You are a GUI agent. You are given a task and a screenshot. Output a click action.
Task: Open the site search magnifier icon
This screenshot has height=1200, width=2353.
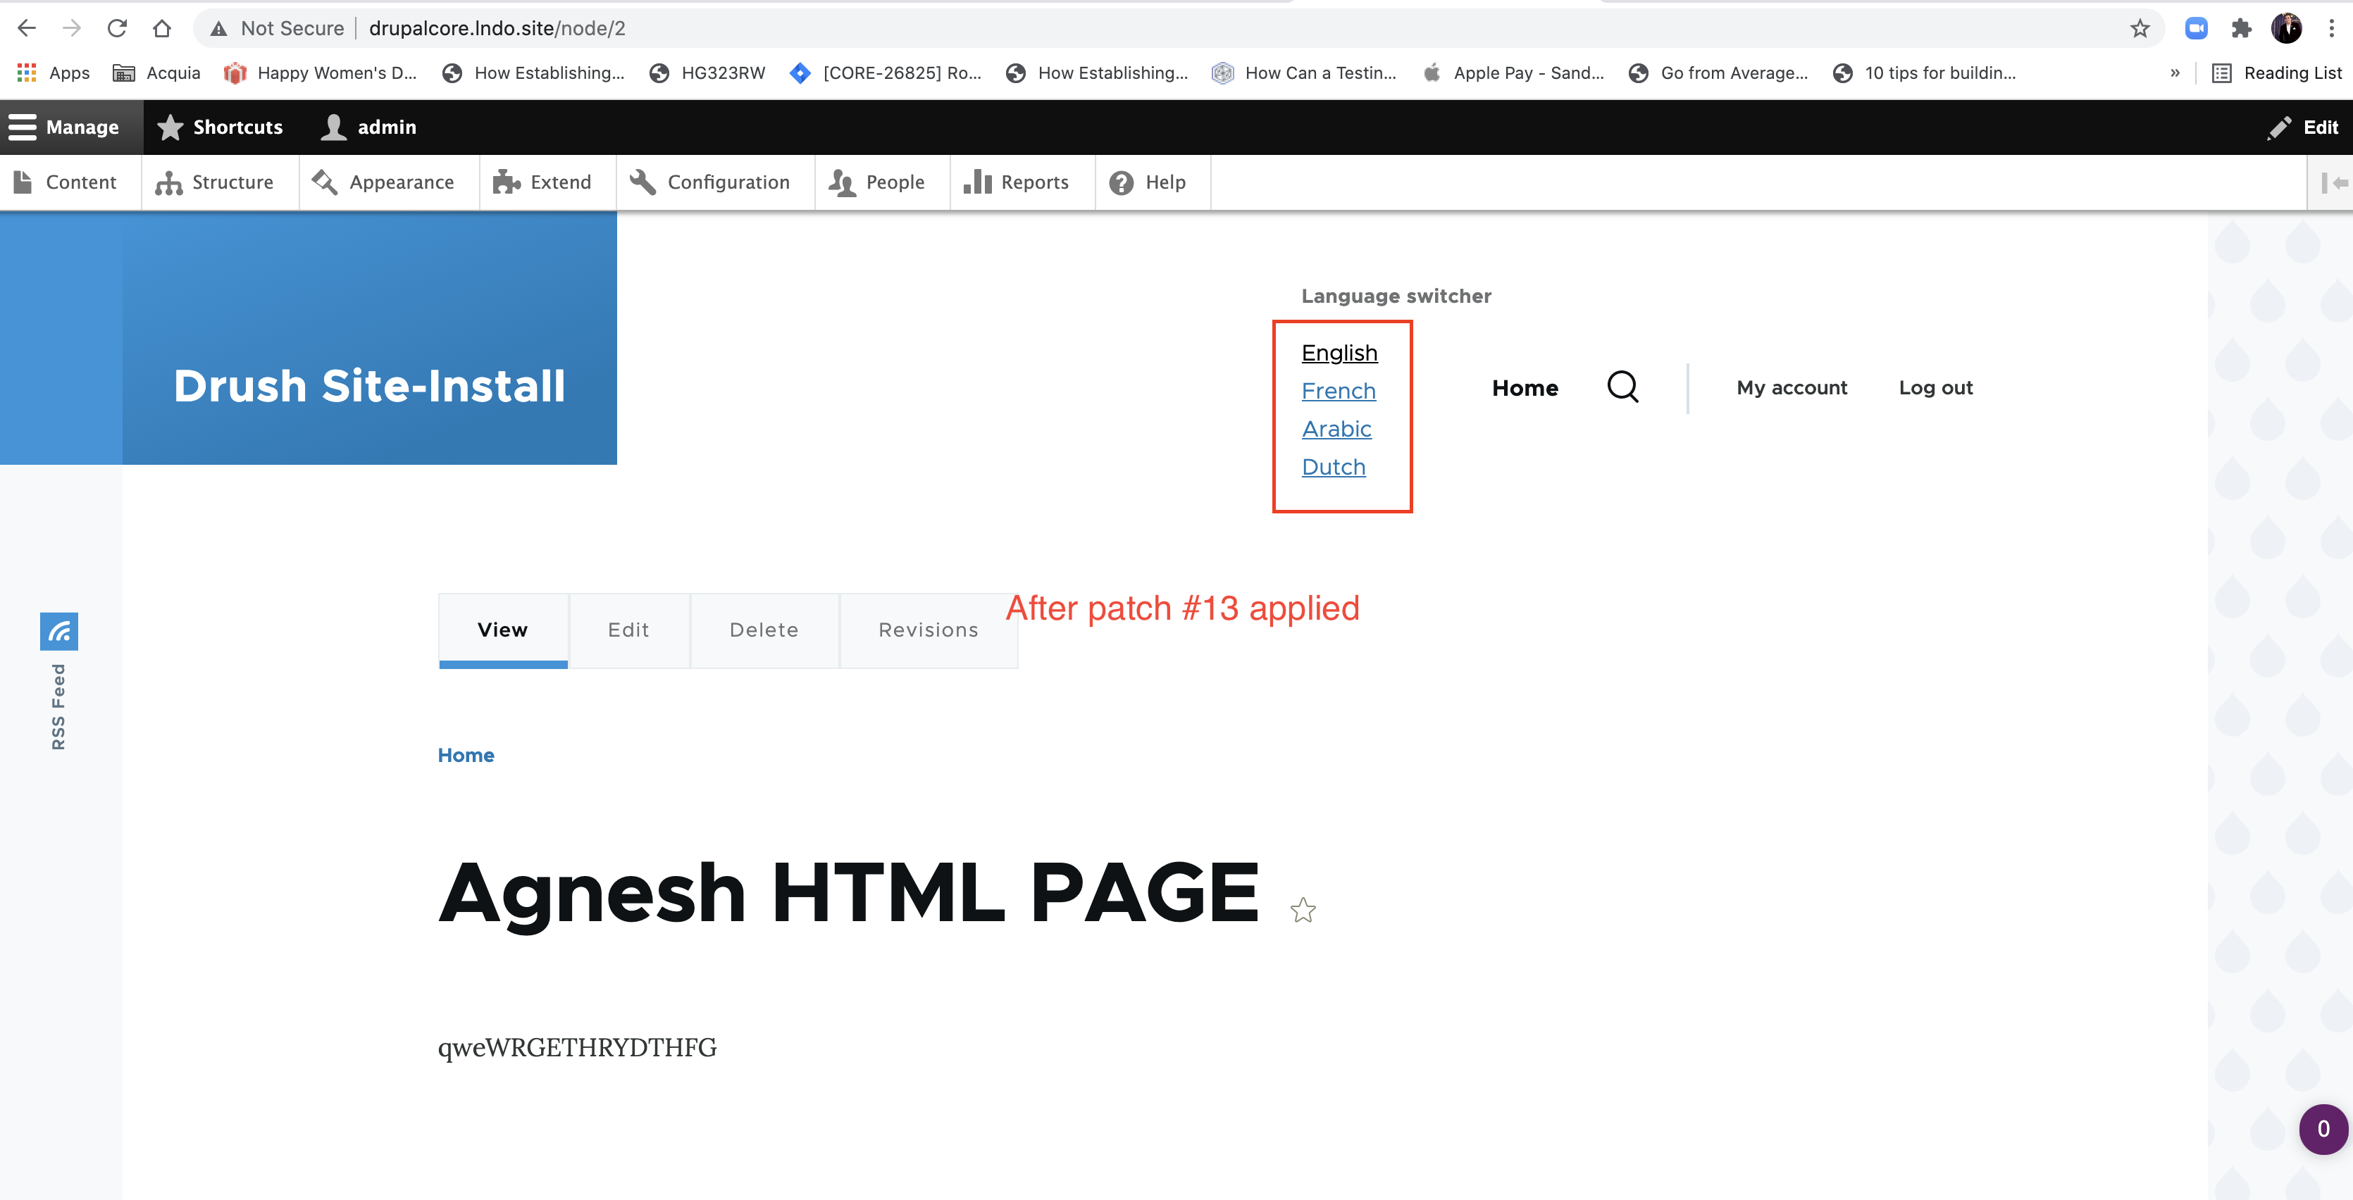pyautogui.click(x=1622, y=387)
